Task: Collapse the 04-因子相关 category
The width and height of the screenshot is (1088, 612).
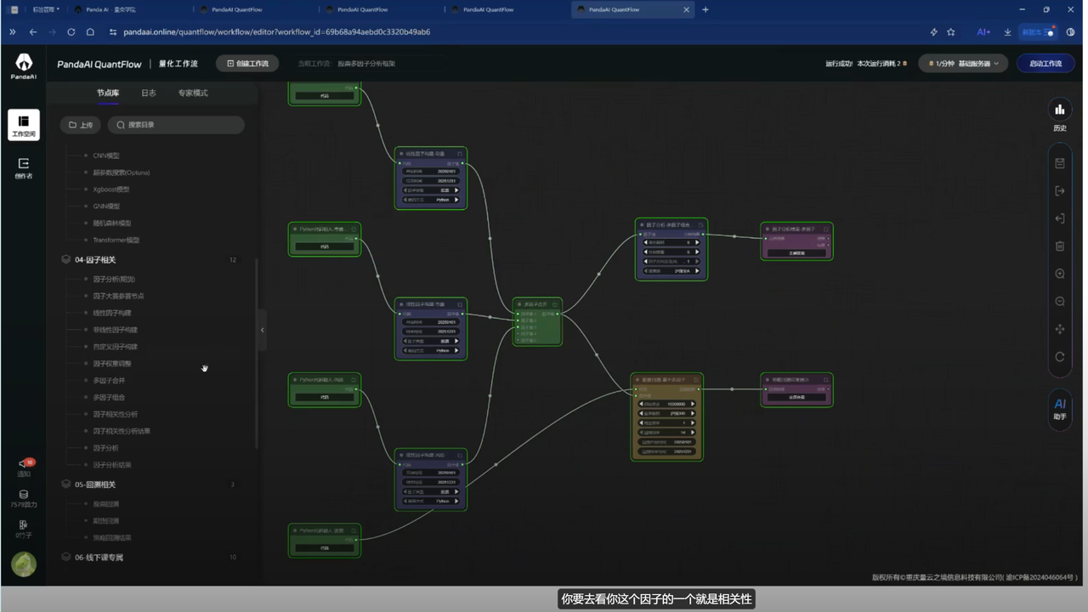Action: (x=67, y=259)
